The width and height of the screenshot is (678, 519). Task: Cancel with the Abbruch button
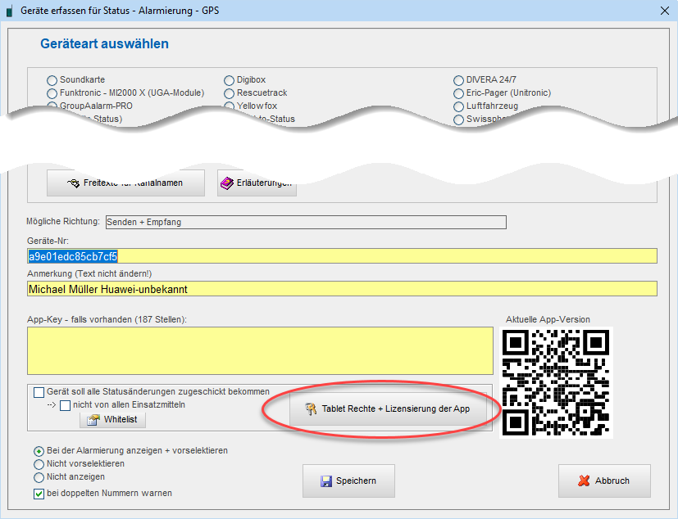[604, 481]
